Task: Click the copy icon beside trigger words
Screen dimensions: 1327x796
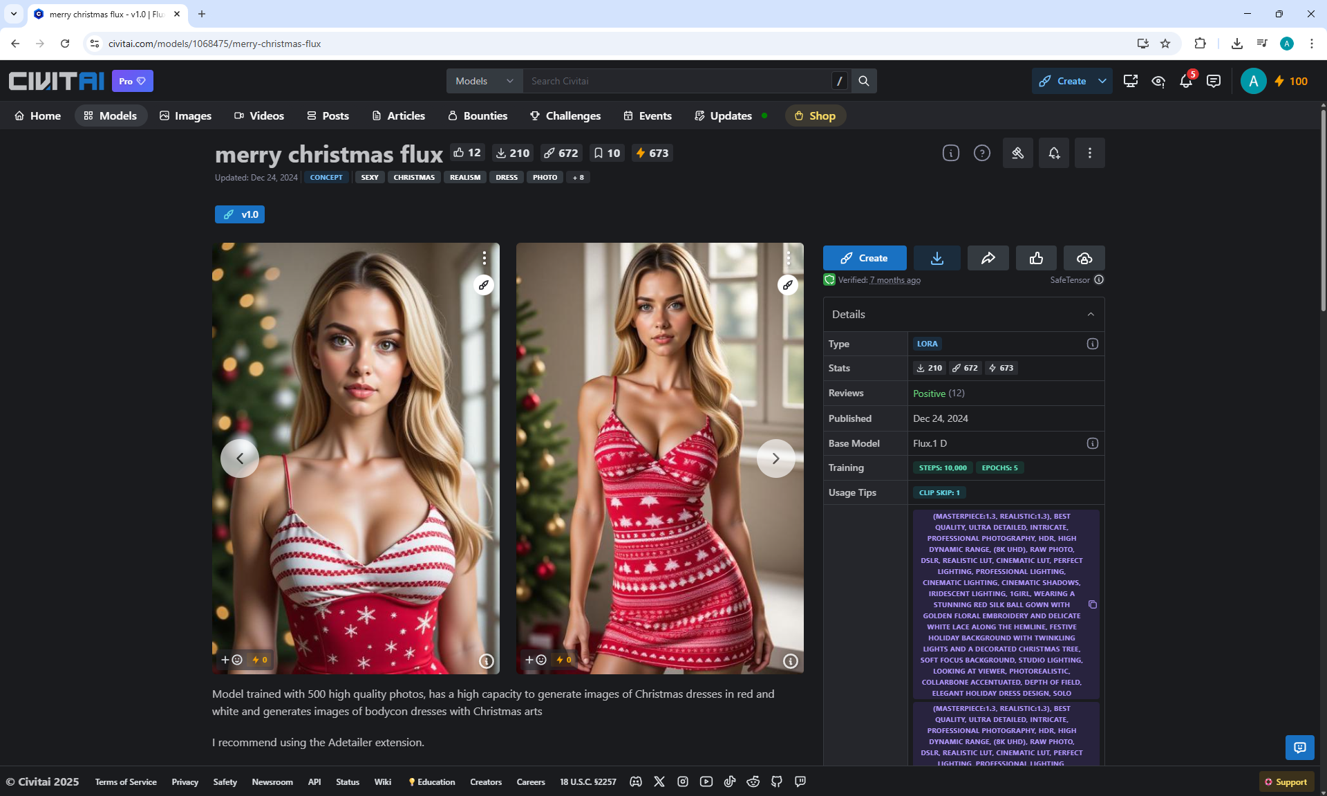Action: point(1093,604)
